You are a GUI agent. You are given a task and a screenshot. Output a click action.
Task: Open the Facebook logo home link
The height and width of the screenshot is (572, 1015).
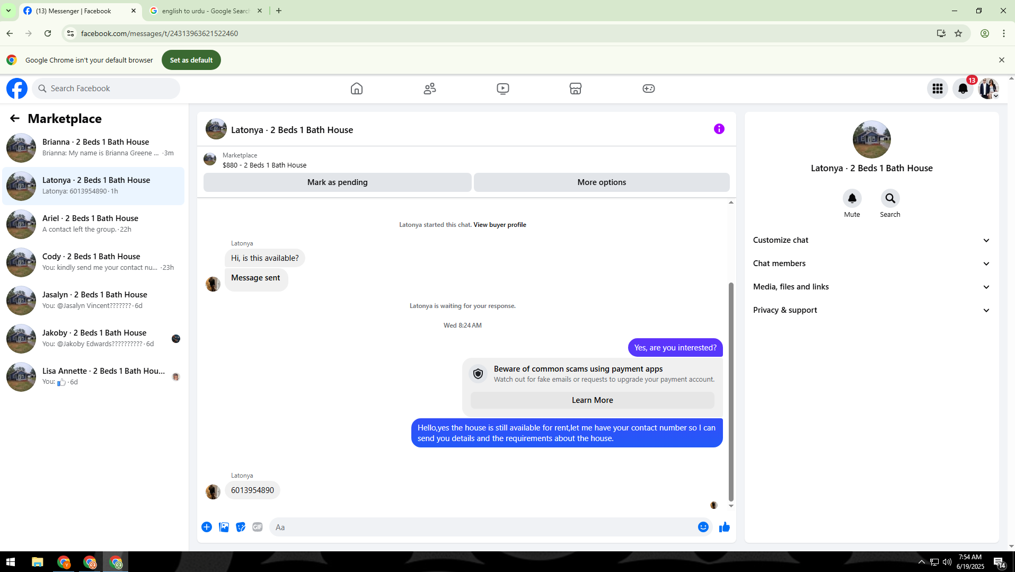tap(17, 89)
